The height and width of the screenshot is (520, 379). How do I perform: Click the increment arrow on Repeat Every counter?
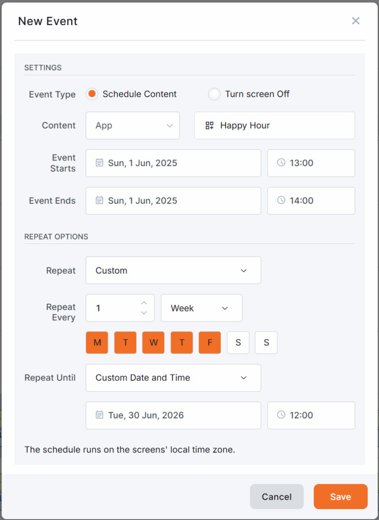tap(144, 302)
